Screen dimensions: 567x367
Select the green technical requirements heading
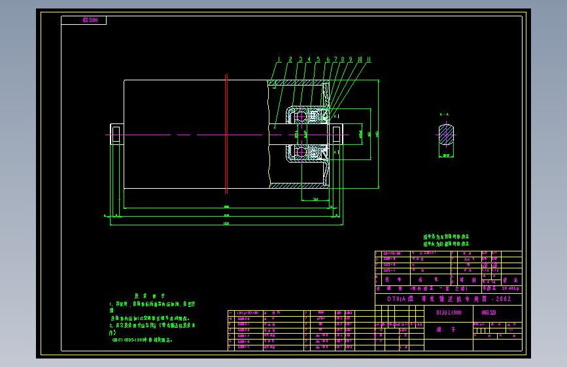coord(150,296)
